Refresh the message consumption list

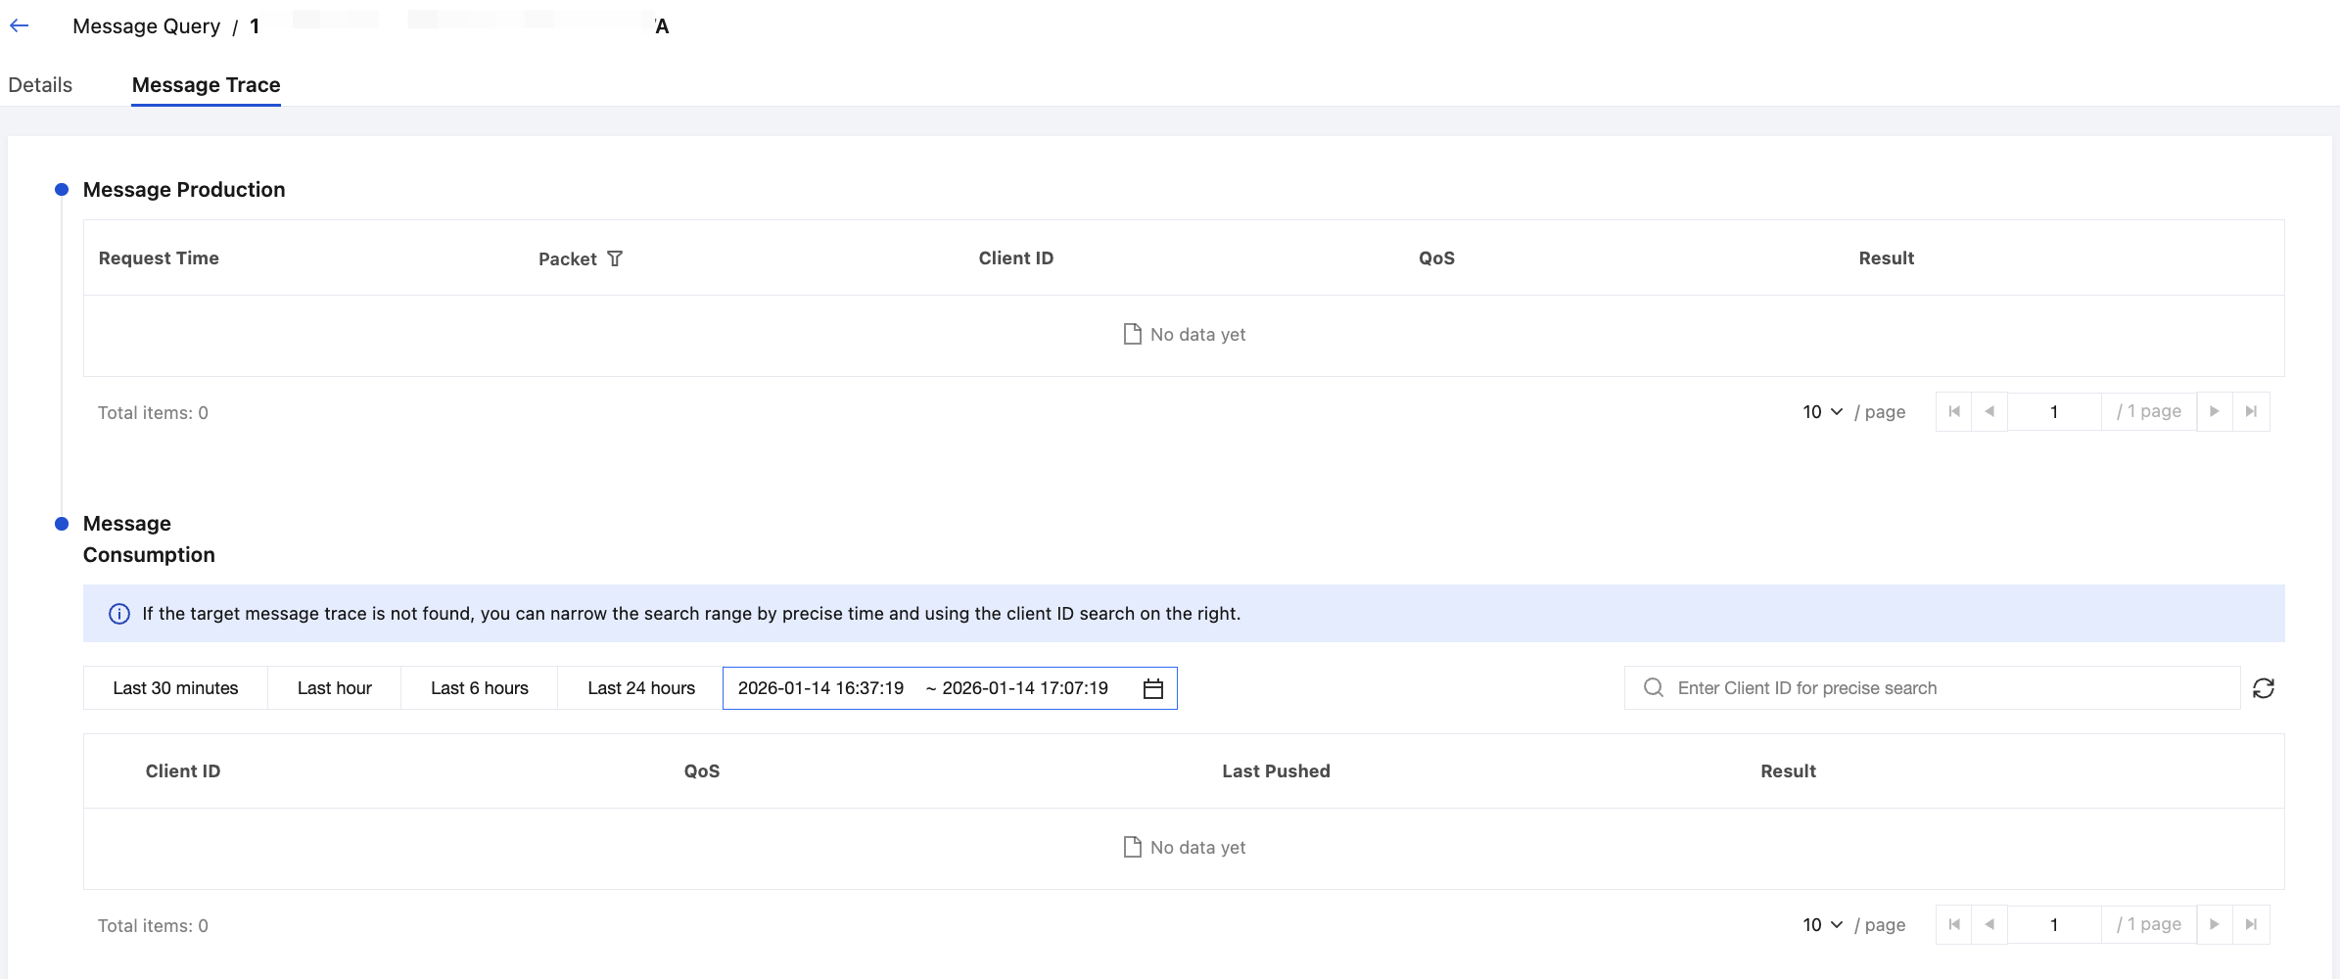pyautogui.click(x=2264, y=688)
